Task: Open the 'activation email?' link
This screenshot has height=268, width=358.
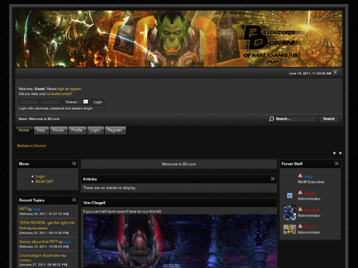Action: [x=60, y=94]
